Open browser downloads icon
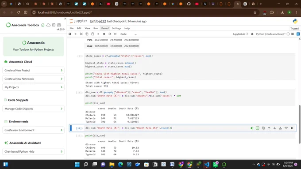 [x=282, y=12]
